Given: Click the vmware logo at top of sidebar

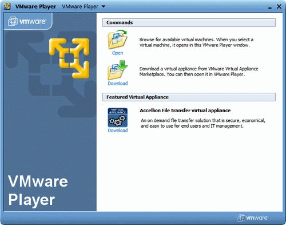Looking at the screenshot, I should (x=27, y=21).
